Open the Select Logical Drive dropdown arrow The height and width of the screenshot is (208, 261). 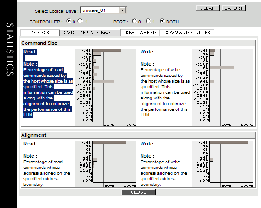click(x=122, y=10)
